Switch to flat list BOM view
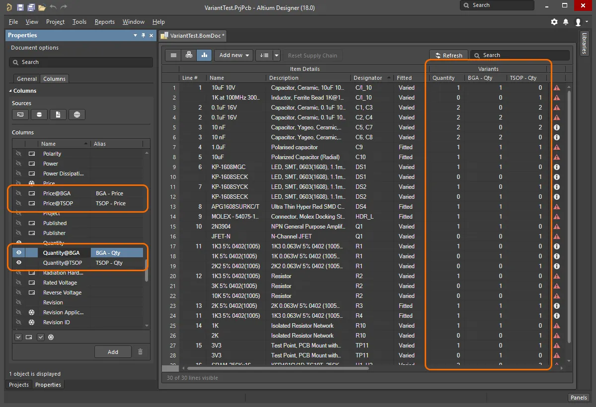The width and height of the screenshot is (596, 407). point(173,55)
